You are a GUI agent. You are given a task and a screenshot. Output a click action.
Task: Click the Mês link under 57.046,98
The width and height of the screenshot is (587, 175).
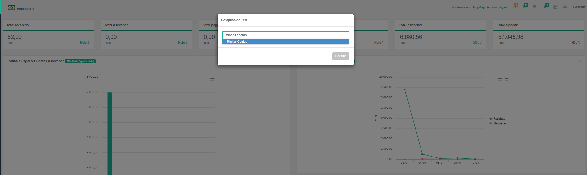(x=576, y=43)
